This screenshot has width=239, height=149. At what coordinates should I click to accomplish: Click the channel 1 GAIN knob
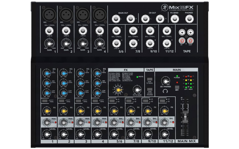49,44
